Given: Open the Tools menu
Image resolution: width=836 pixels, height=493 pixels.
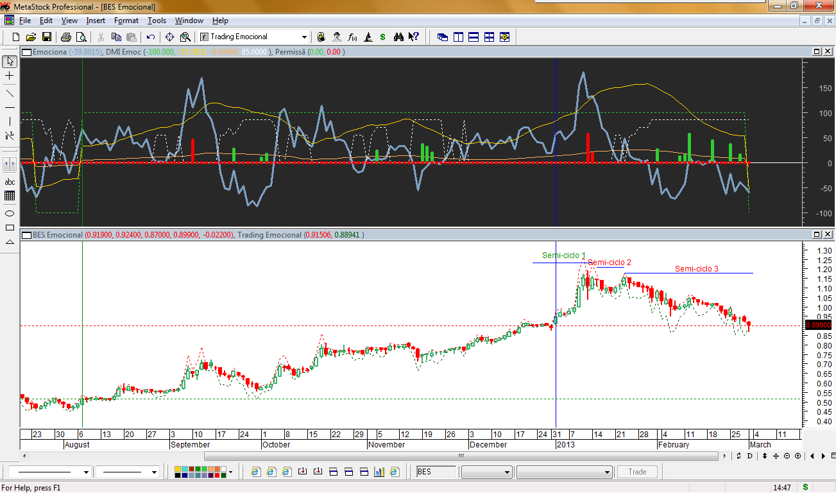Looking at the screenshot, I should coord(157,21).
